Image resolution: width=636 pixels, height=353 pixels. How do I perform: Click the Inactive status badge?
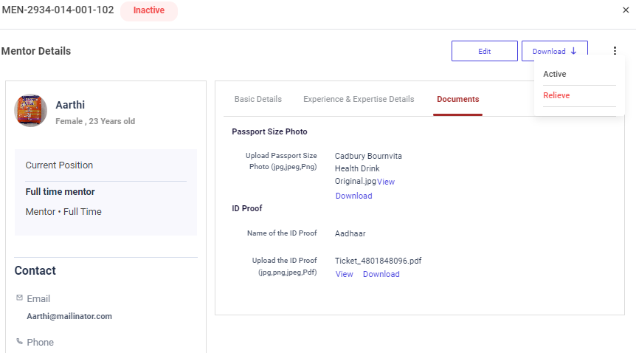(149, 11)
